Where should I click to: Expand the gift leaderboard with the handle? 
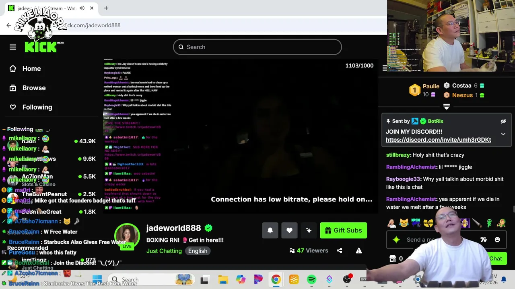[x=447, y=106]
